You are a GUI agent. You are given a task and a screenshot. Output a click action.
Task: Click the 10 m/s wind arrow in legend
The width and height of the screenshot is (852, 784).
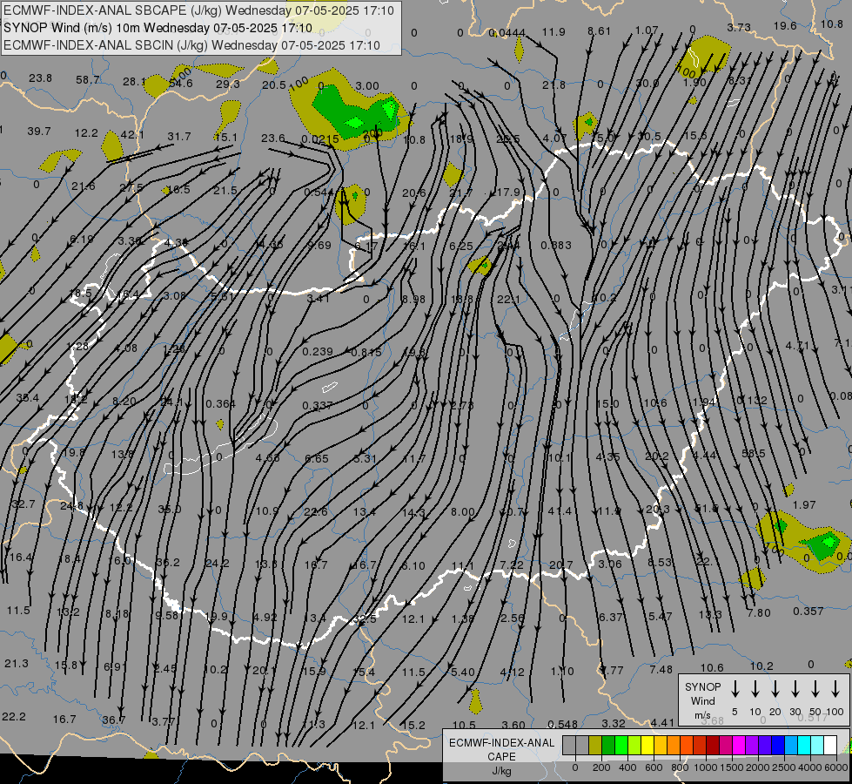tap(755, 689)
